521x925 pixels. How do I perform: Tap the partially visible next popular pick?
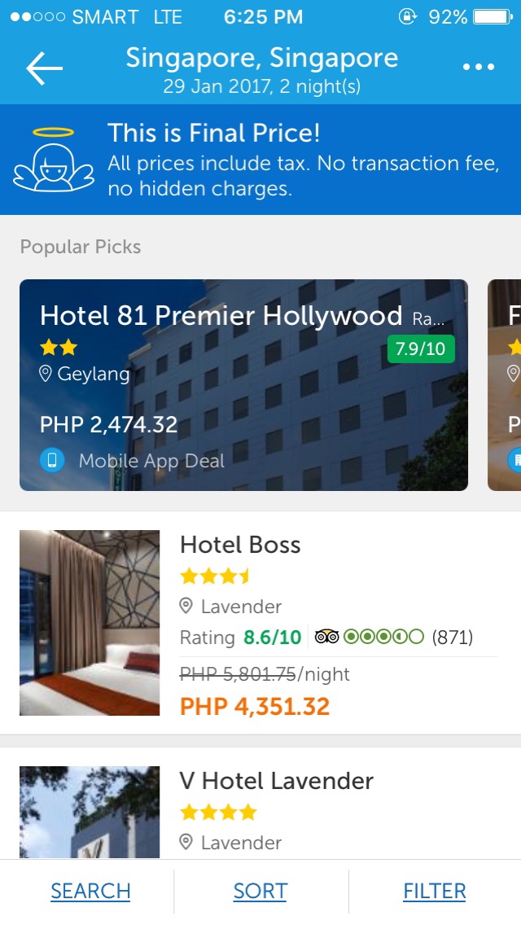click(x=505, y=384)
